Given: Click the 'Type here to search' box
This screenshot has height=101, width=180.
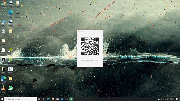Looking at the screenshot, I should coord(21,99).
